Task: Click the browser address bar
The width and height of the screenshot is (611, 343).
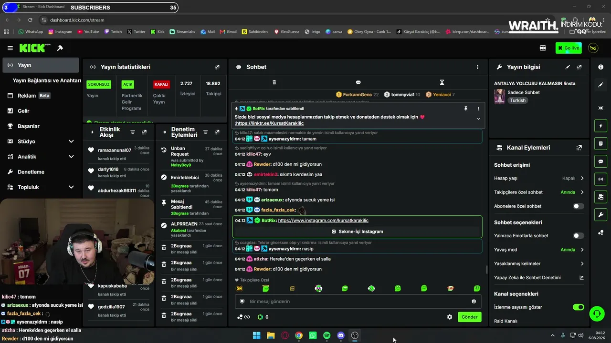Action: click(286, 20)
